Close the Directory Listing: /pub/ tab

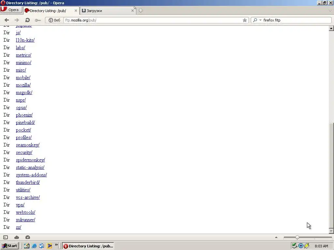coord(76,11)
